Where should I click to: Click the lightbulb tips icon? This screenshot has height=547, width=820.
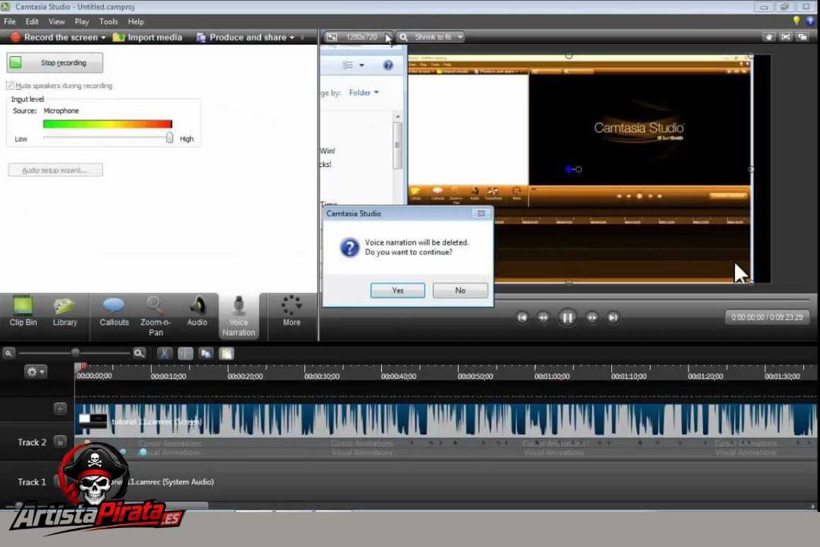pos(796,21)
